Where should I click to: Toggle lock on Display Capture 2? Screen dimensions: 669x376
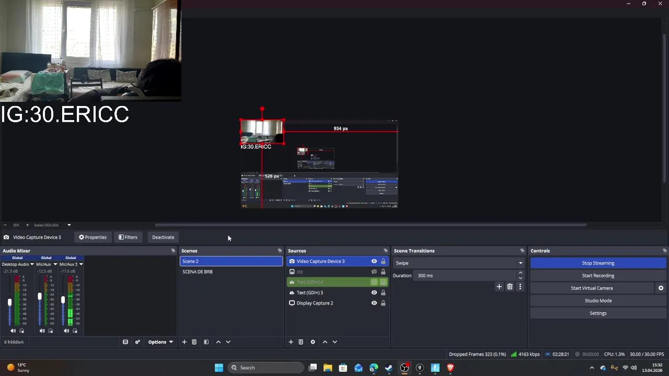[383, 303]
